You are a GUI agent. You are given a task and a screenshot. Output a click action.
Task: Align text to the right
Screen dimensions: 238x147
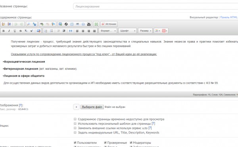point(88,31)
